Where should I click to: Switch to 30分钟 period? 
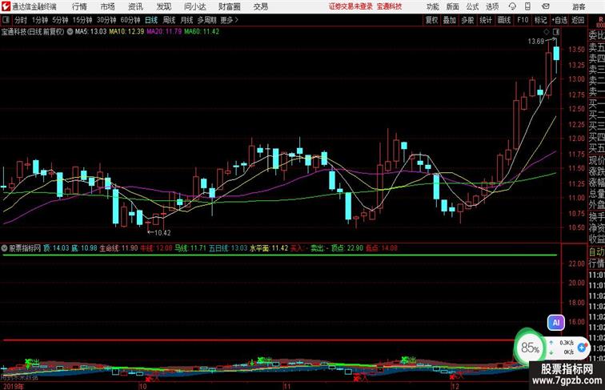[x=106, y=20]
